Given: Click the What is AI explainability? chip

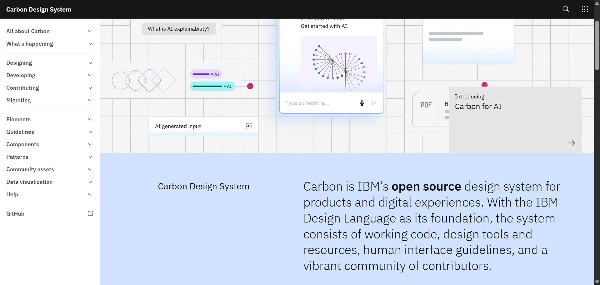Looking at the screenshot, I should tap(179, 29).
